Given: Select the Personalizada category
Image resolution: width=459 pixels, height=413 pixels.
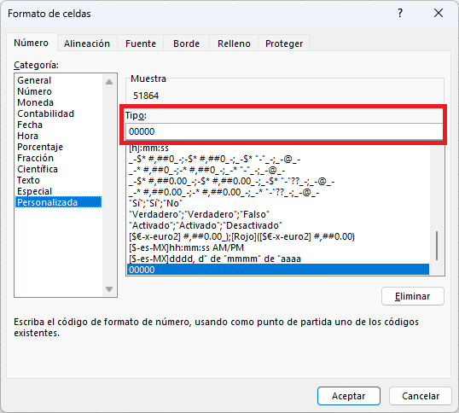Looking at the screenshot, I should (x=59, y=202).
